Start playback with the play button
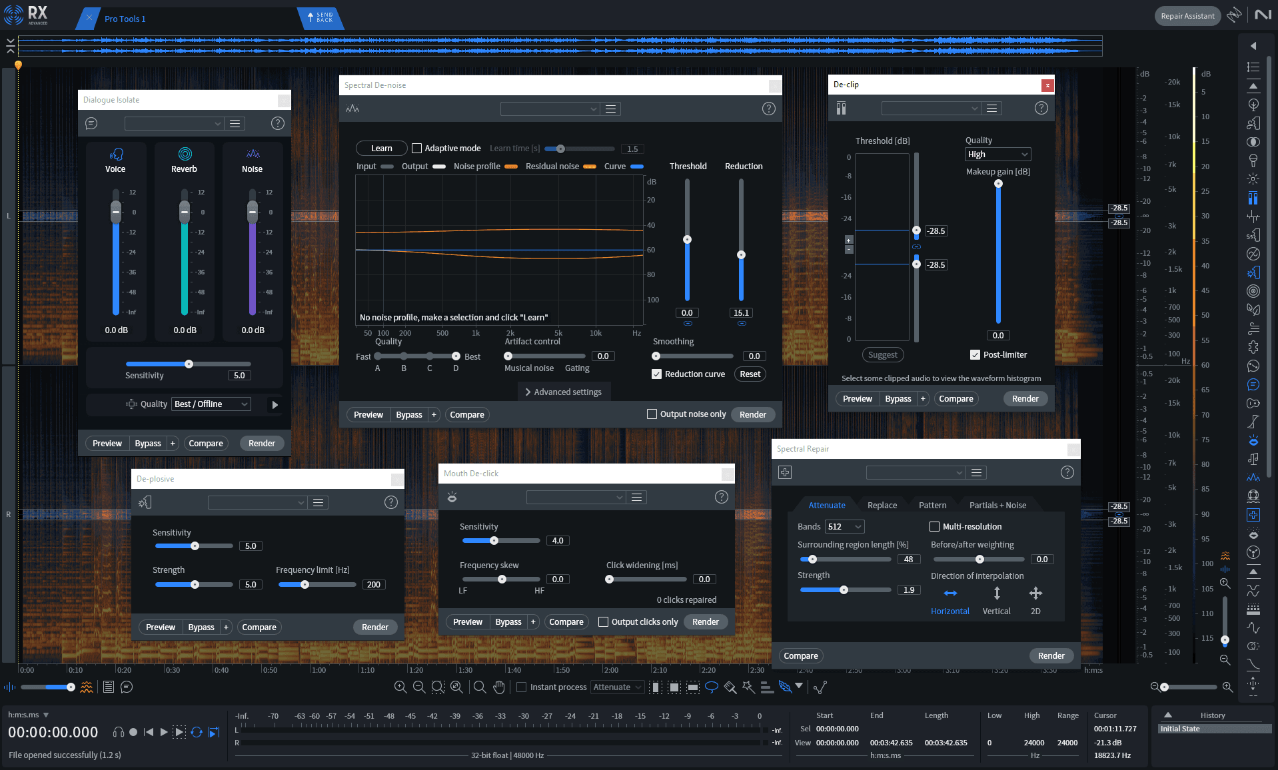The image size is (1278, 770). tap(164, 732)
